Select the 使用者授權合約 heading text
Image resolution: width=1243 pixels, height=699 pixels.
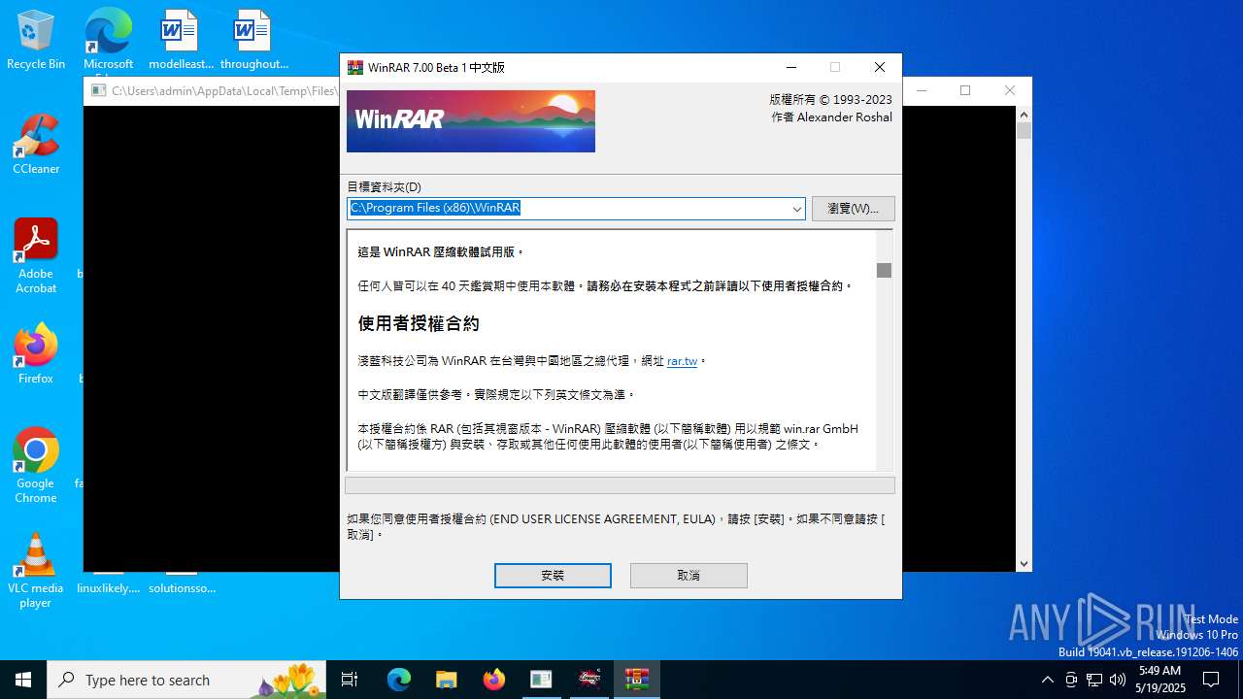[x=419, y=323]
